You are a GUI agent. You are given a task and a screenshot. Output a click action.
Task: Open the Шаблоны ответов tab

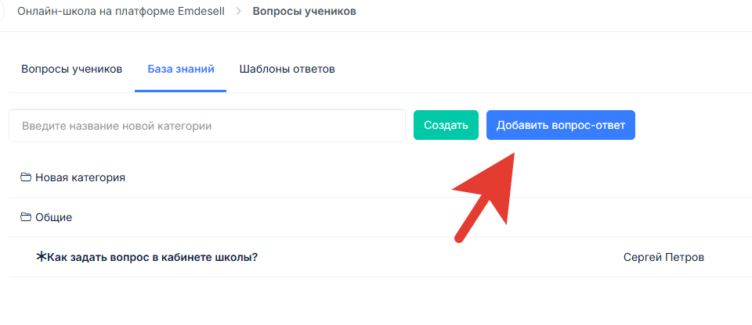[287, 69]
